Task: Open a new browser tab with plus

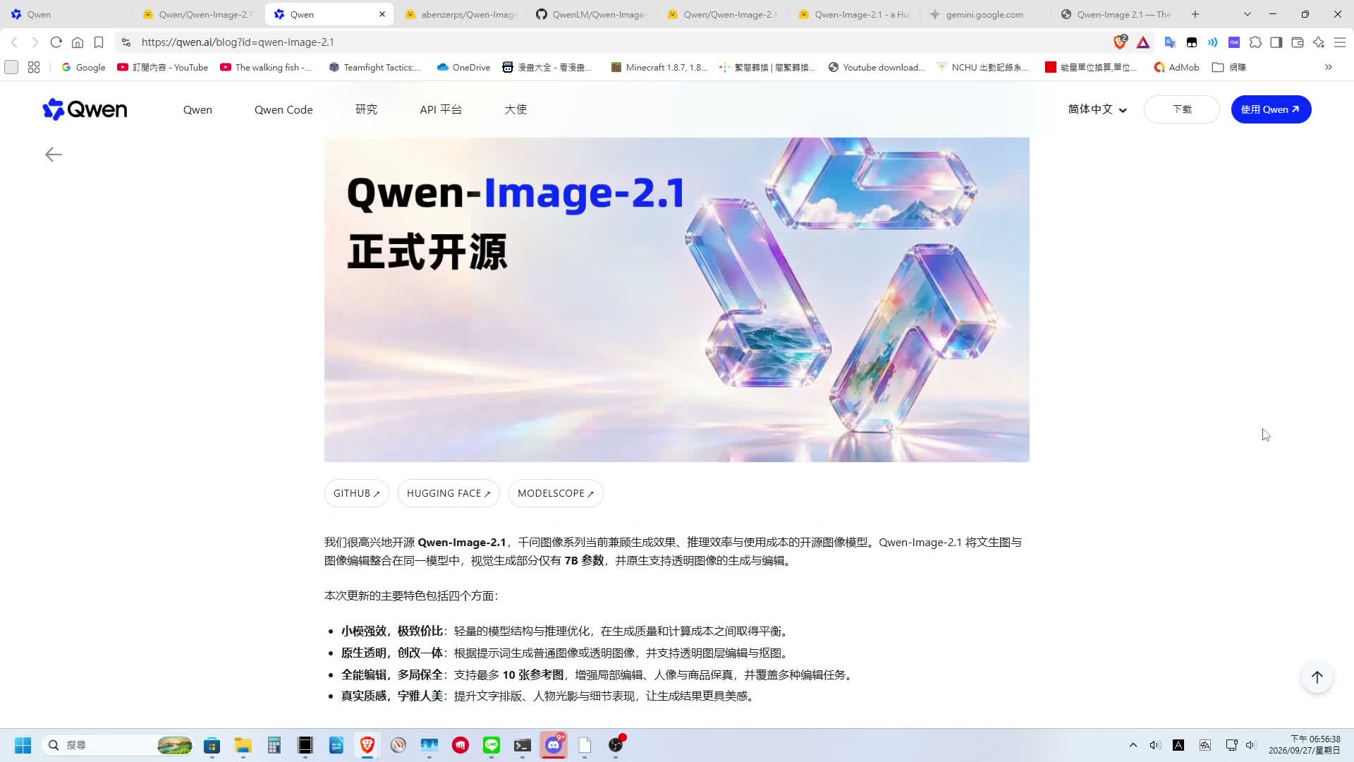Action: tap(1195, 14)
